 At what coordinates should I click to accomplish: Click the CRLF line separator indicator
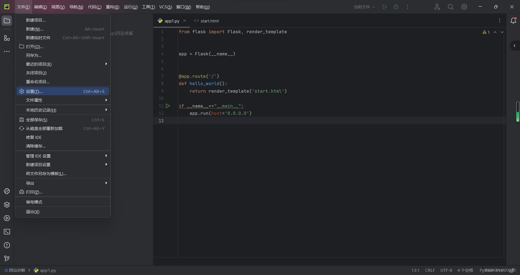pyautogui.click(x=430, y=270)
